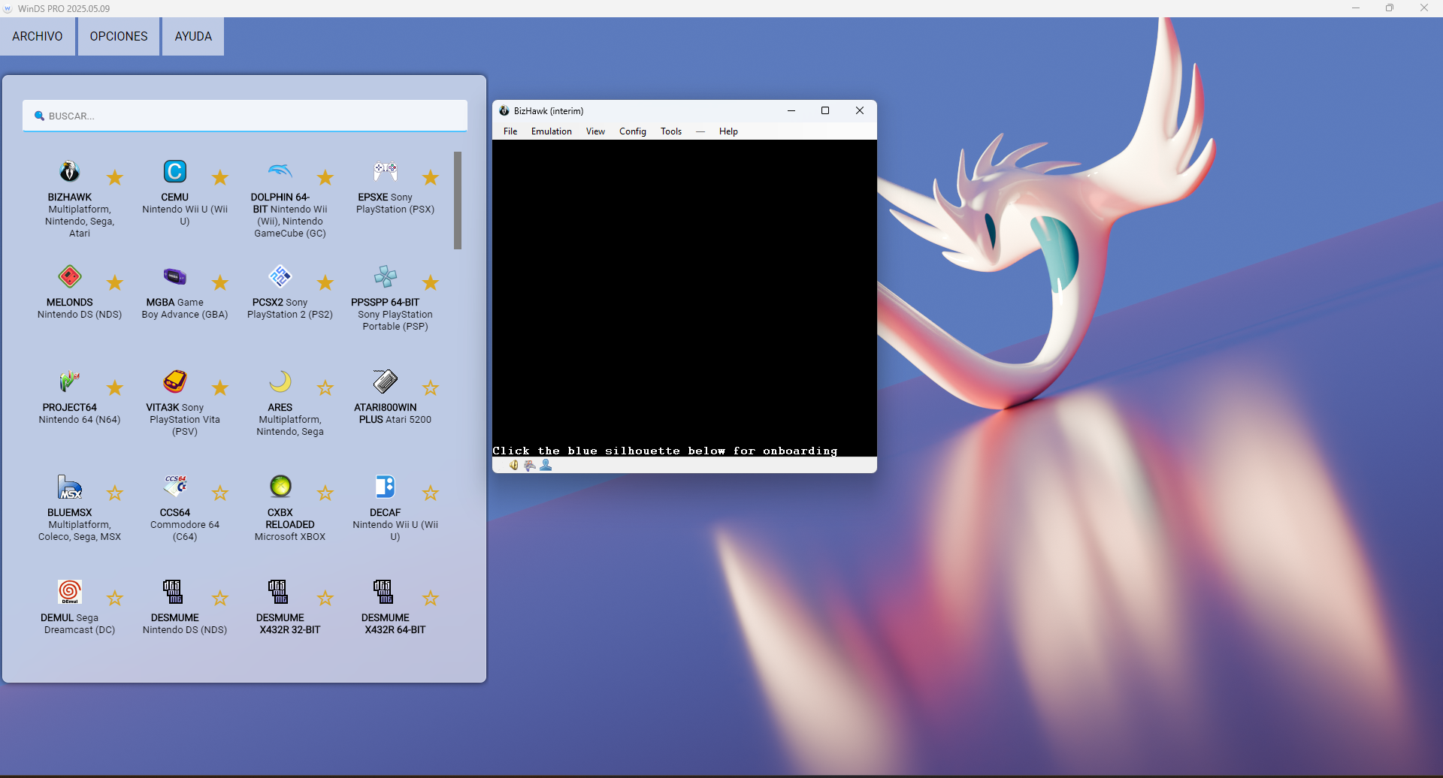Toggle the PCSX2 favorite star

click(x=325, y=282)
